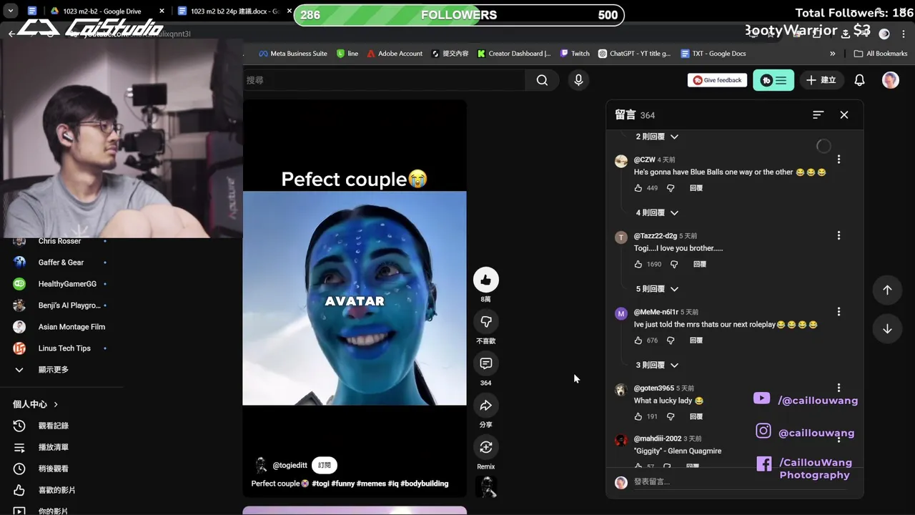The height and width of the screenshot is (515, 915).
Task: Dislike the Shorts video thumbs-down button
Action: (486, 322)
